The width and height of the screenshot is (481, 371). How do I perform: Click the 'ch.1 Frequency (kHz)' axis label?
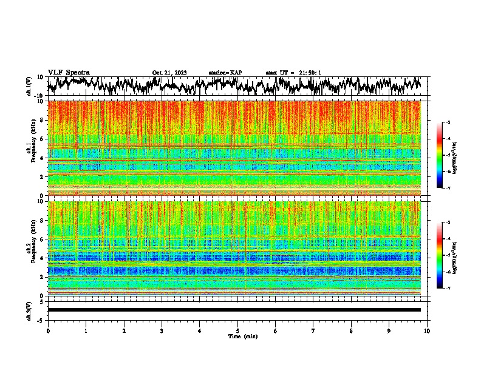tap(31, 141)
